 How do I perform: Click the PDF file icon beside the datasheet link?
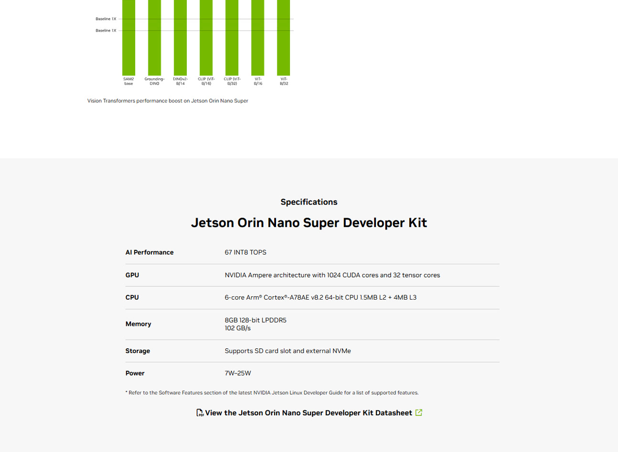point(200,413)
